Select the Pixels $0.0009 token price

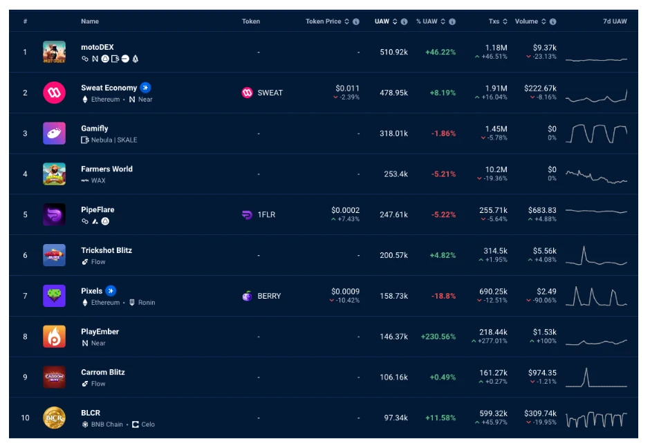pos(345,291)
